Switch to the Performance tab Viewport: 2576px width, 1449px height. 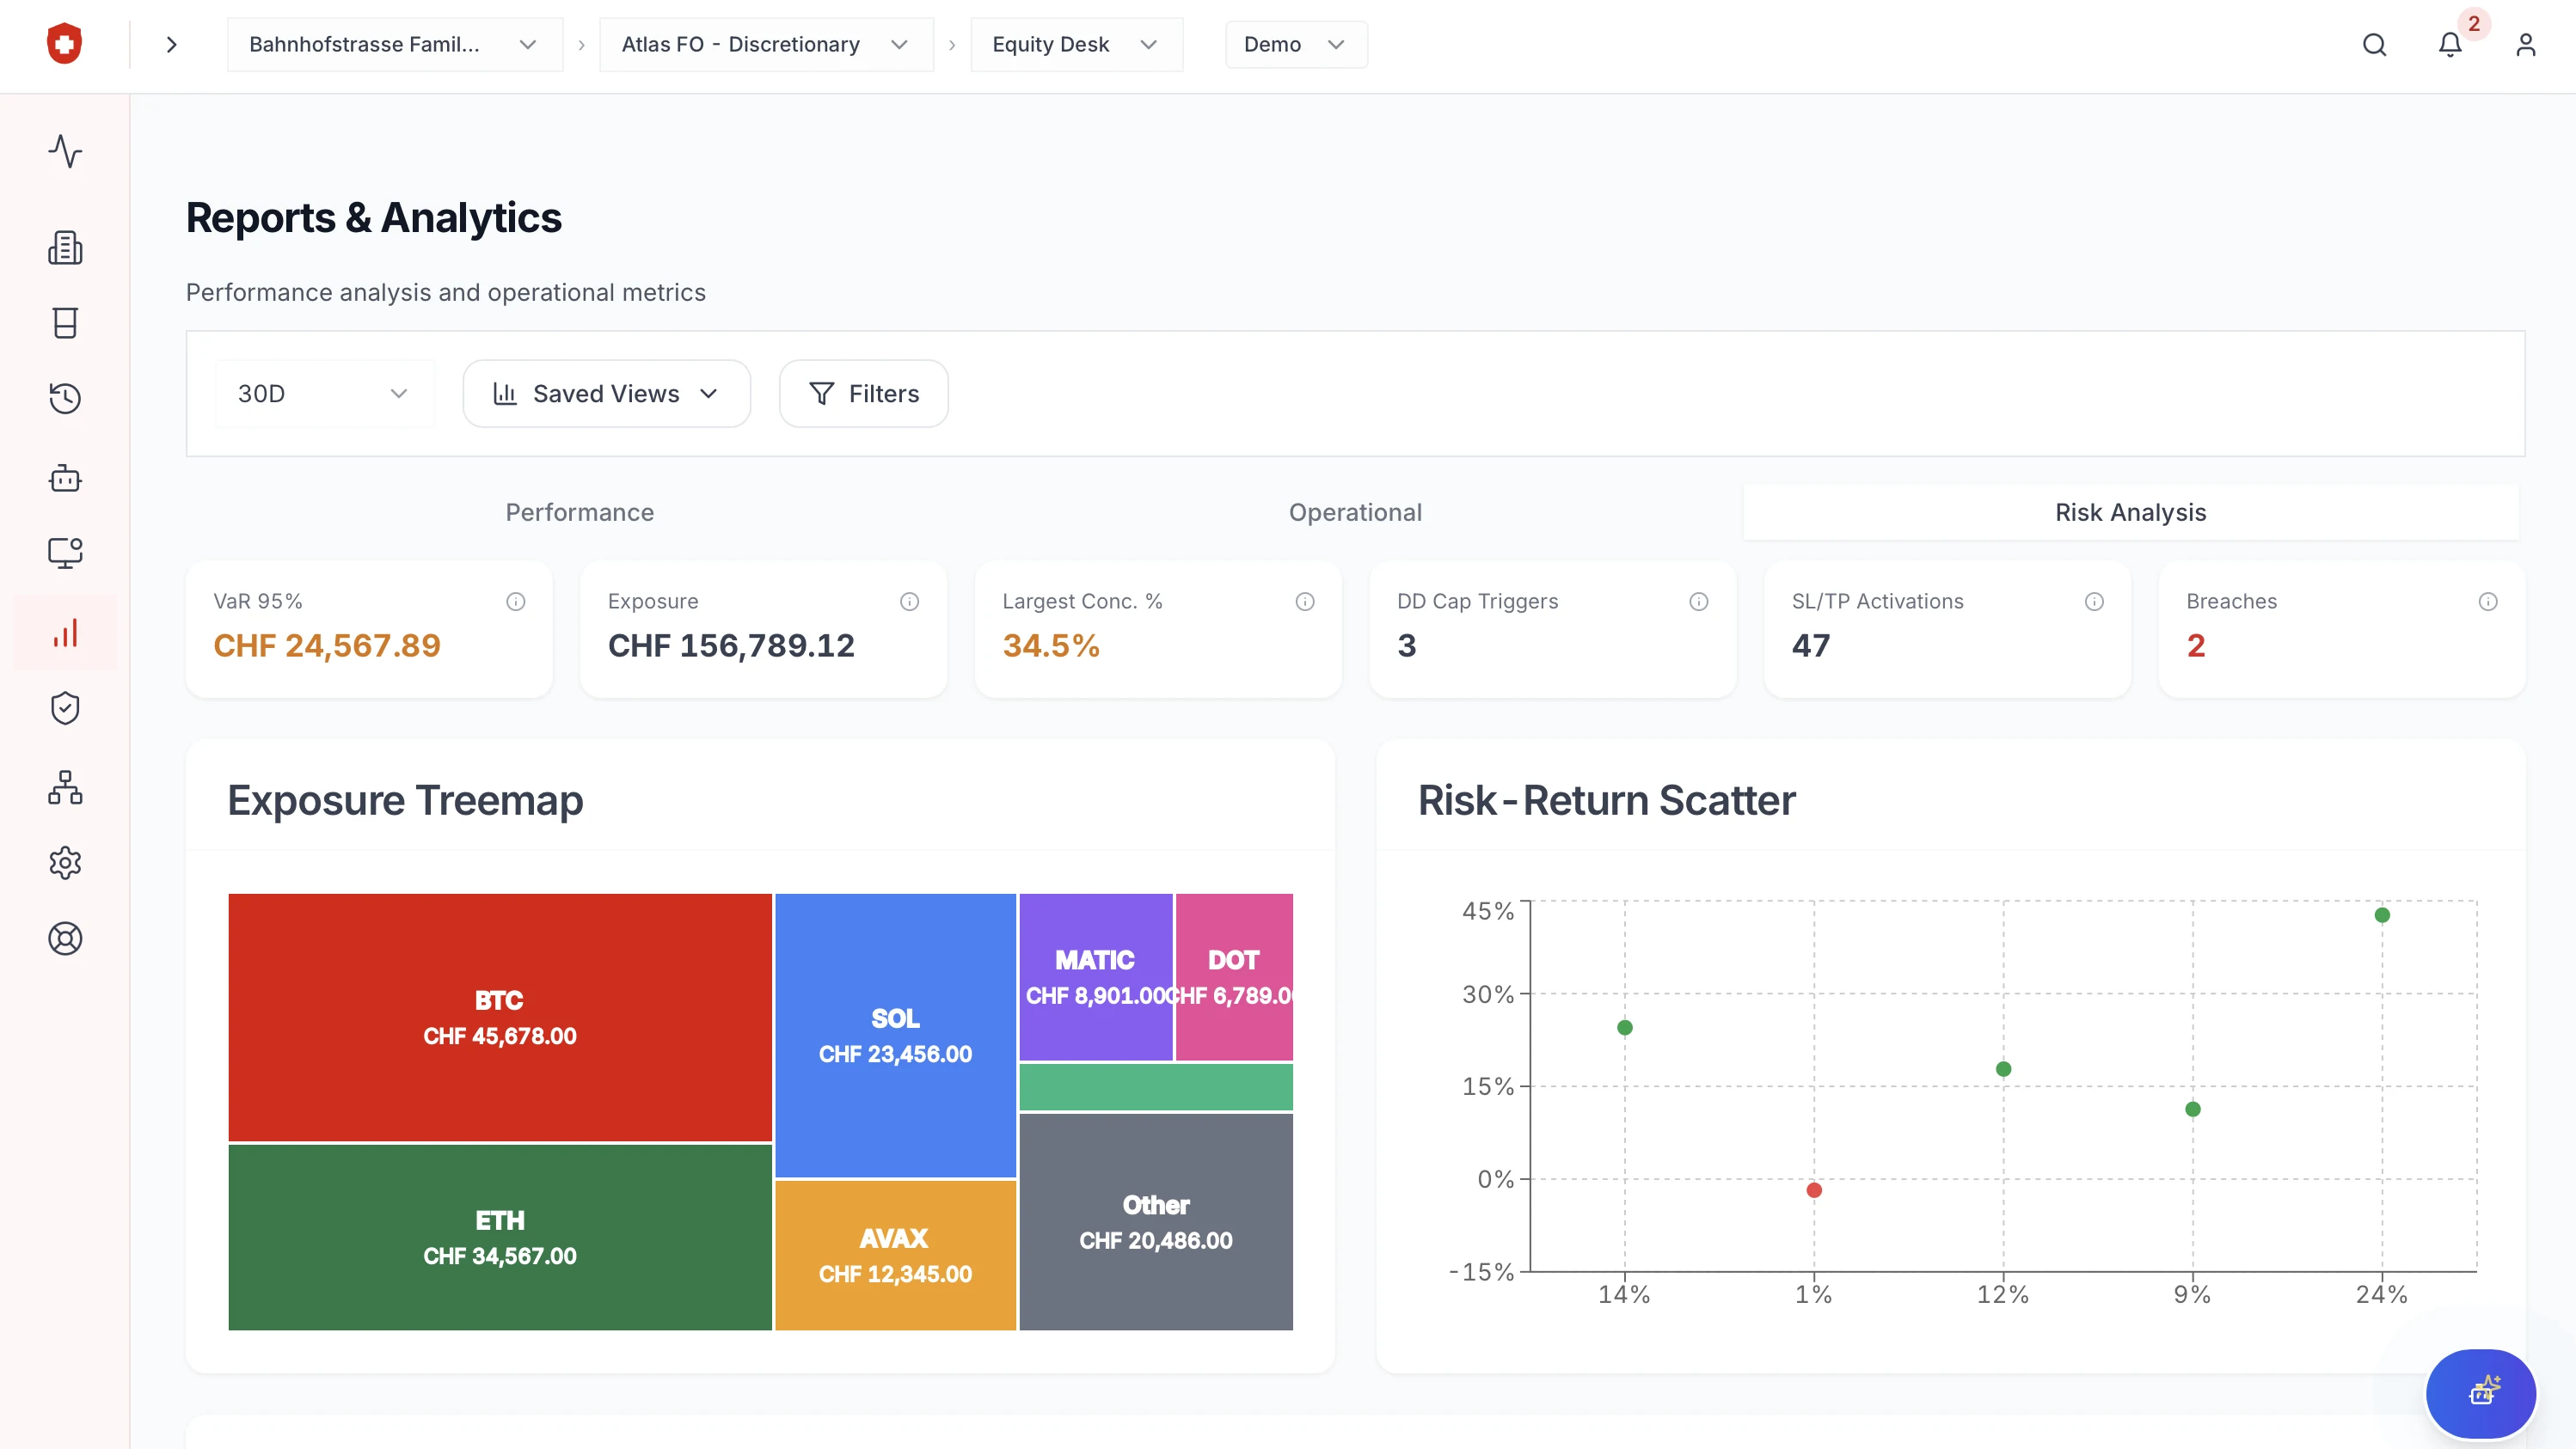pos(579,512)
